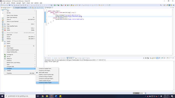The width and height of the screenshot is (175, 98).
Task: Click the New file wizard icon
Action: point(2,5)
